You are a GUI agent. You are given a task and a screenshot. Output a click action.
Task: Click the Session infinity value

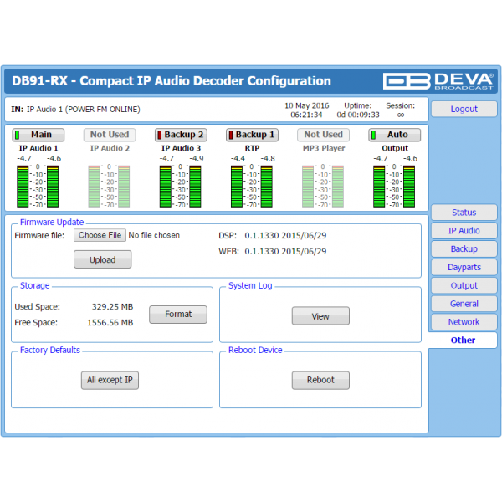401,115
